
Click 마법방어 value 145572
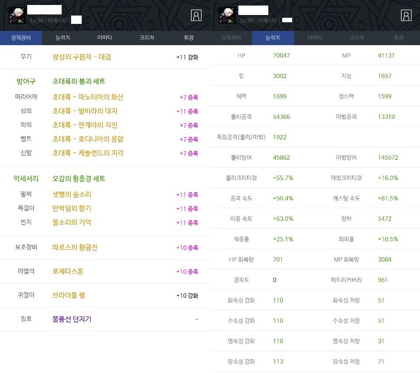point(388,158)
